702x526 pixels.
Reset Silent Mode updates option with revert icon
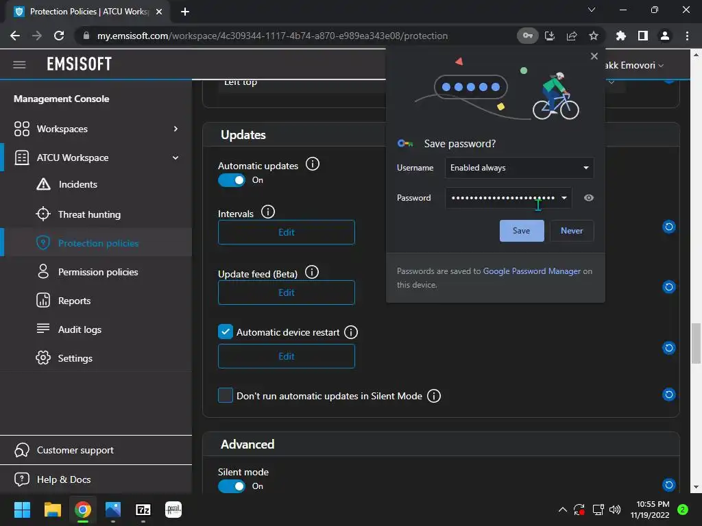669,394
